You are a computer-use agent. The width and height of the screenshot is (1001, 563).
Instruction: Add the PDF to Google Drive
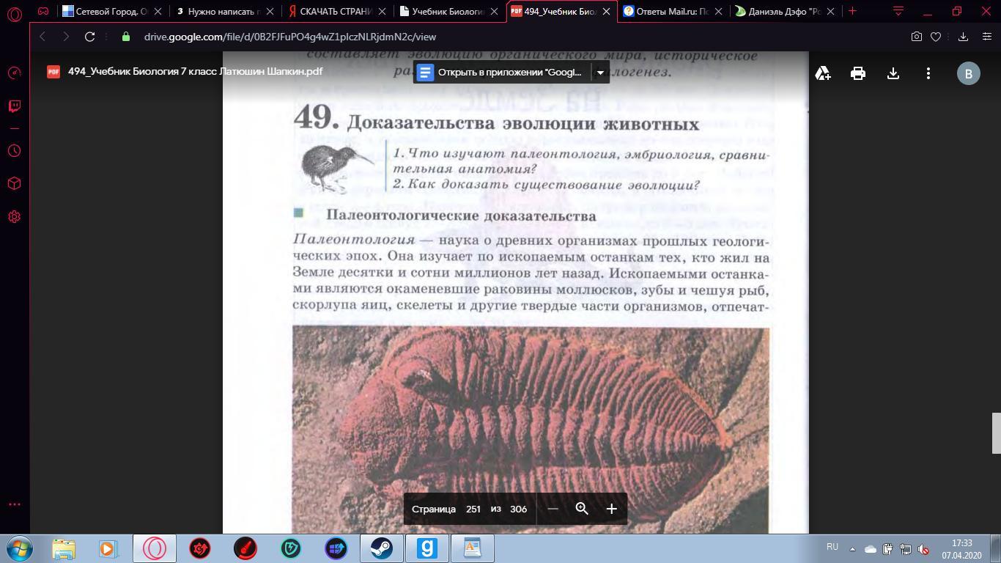click(823, 73)
